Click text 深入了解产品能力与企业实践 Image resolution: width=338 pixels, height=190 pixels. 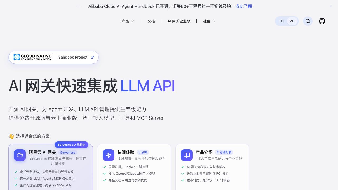[x=220, y=159]
